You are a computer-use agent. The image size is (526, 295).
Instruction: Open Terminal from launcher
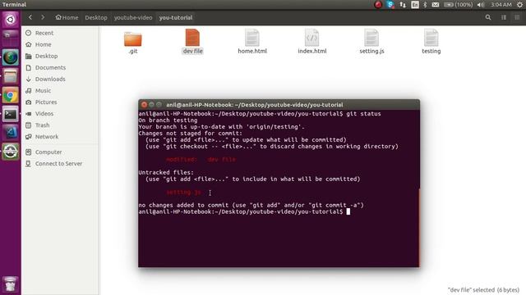click(11, 115)
